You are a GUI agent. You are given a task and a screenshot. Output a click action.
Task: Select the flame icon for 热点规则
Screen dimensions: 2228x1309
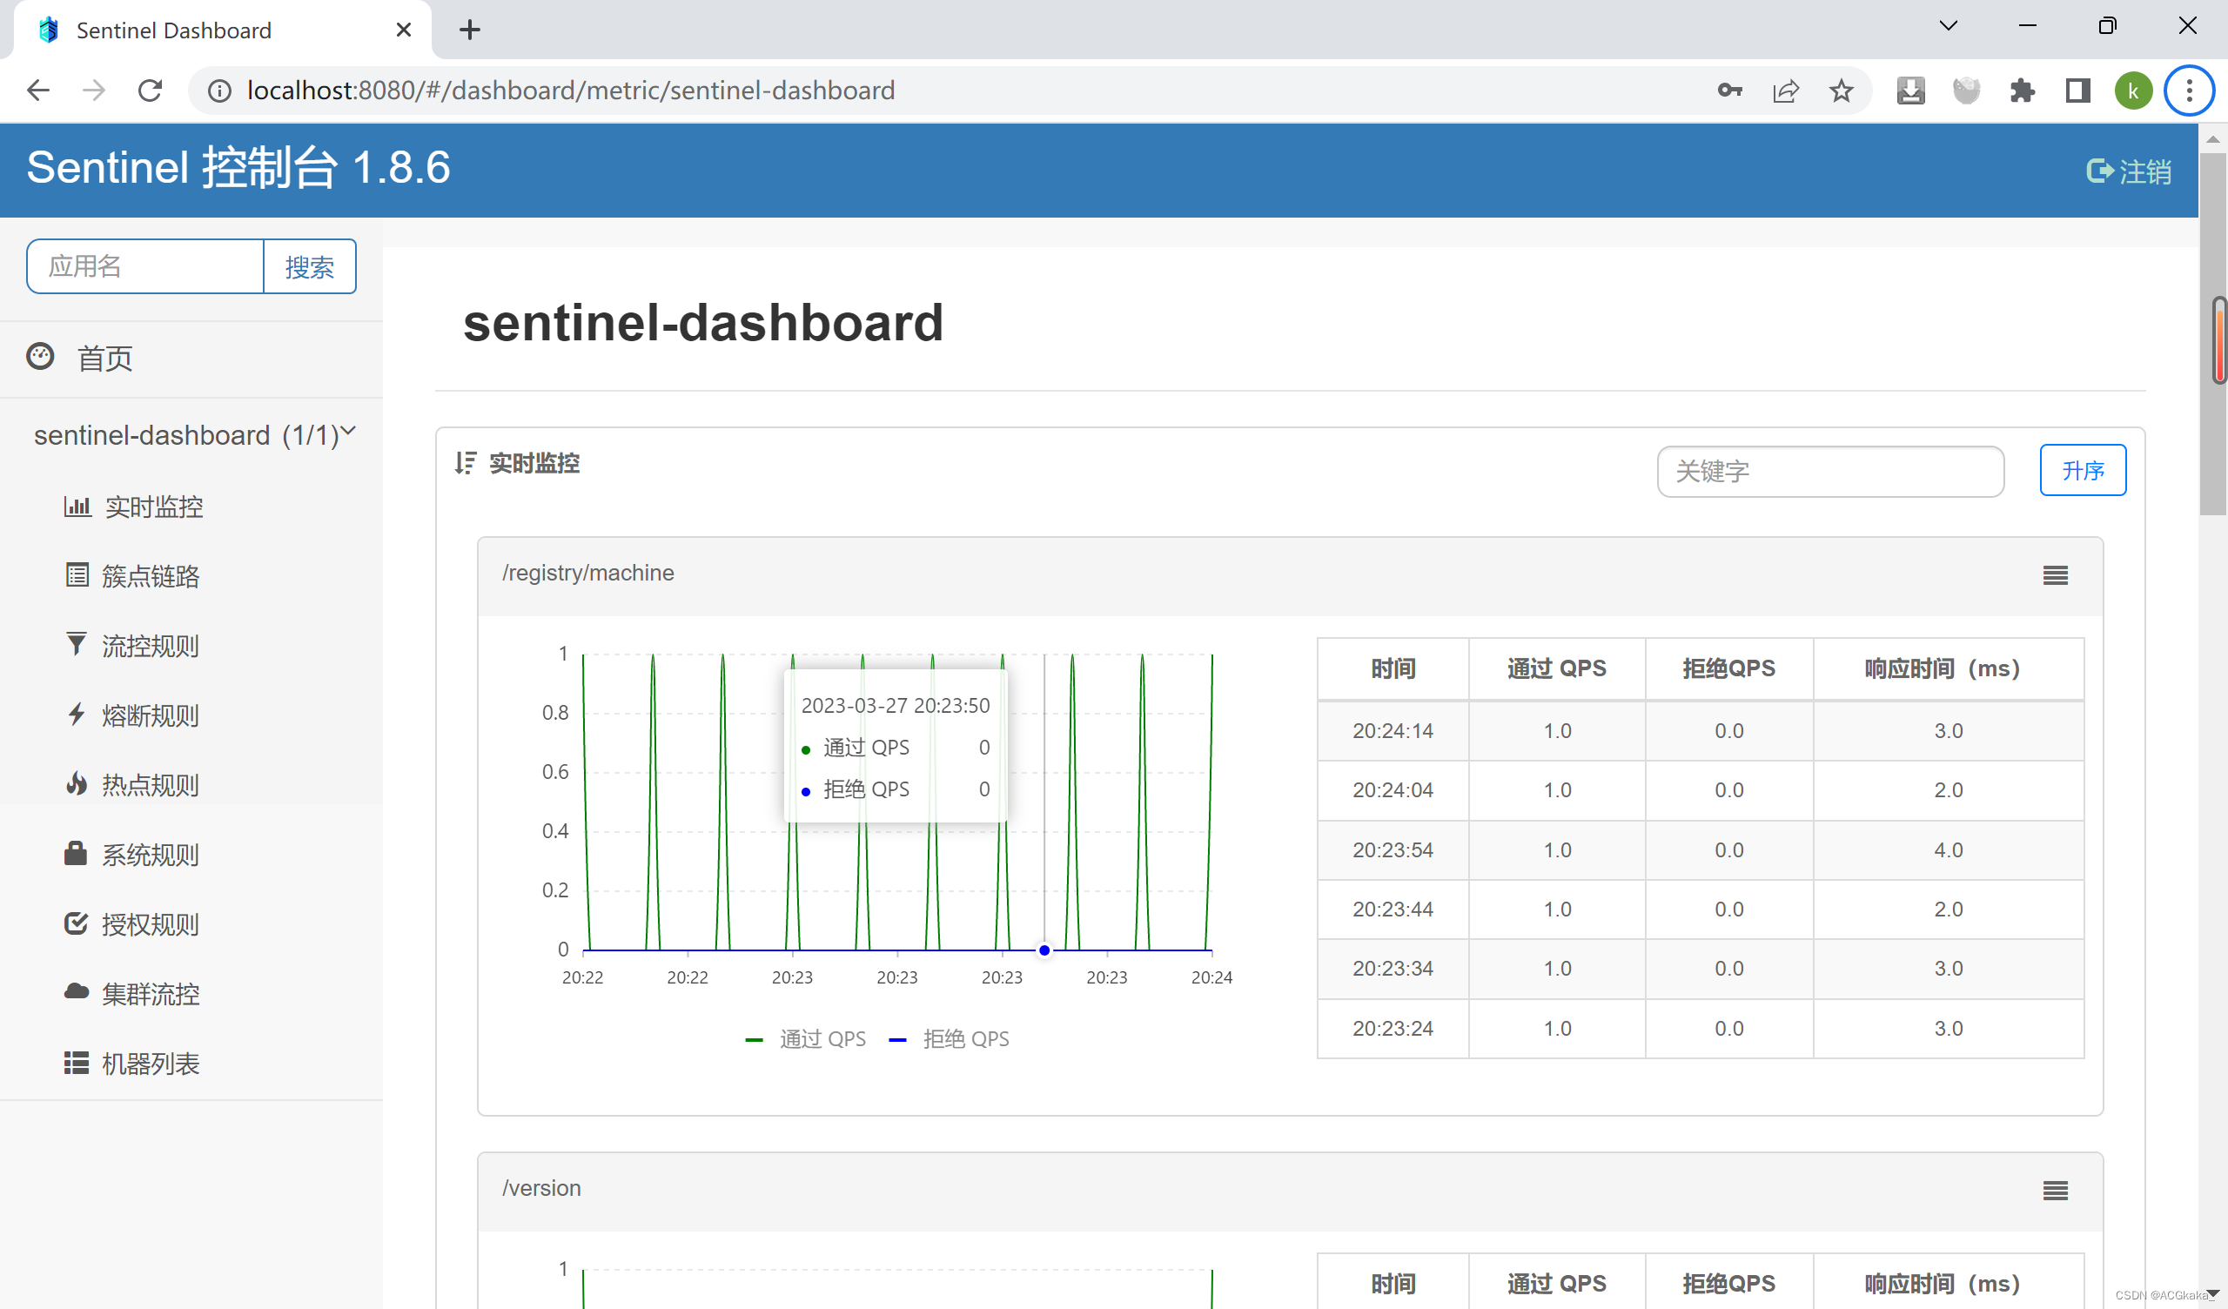coord(76,783)
